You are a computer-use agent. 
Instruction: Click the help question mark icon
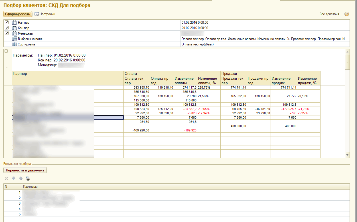(347, 14)
